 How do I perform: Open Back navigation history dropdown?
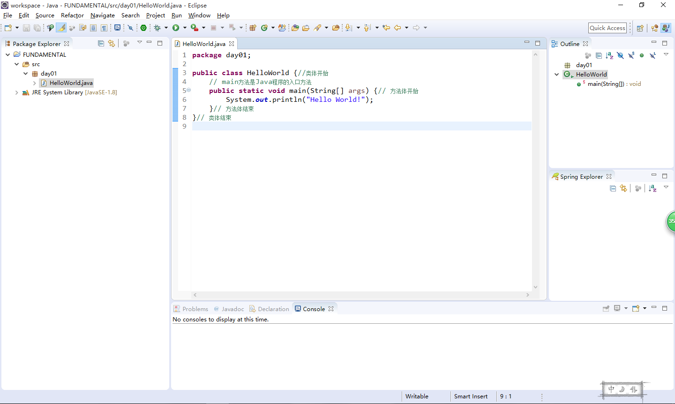(x=406, y=28)
